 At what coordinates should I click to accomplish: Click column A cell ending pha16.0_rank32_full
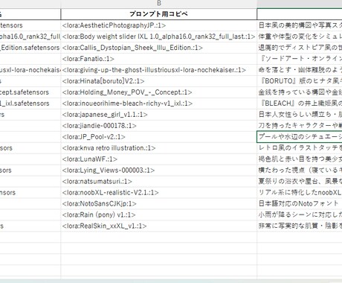coord(30,36)
